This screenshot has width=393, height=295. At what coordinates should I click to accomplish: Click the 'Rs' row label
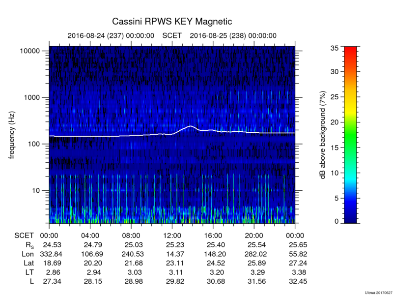coord(29,245)
